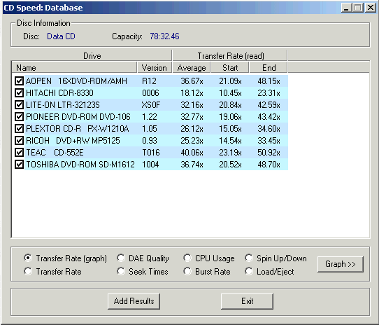The image size is (379, 325).
Task: Uncheck the HITACHI CDR-8330 checkbox
Action: click(19, 92)
